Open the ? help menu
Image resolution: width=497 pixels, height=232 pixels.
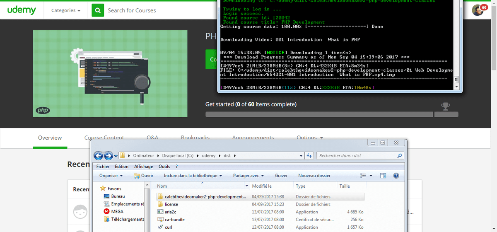(177, 167)
